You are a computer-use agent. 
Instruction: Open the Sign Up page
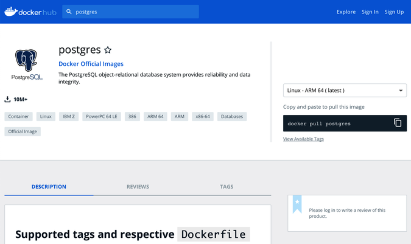(394, 12)
